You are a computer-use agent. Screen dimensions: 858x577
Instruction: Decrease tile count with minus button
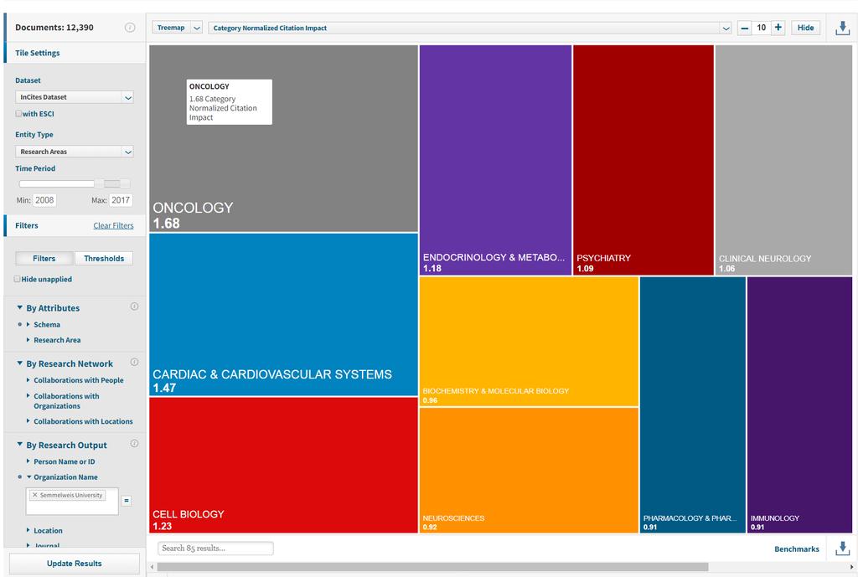tap(744, 28)
